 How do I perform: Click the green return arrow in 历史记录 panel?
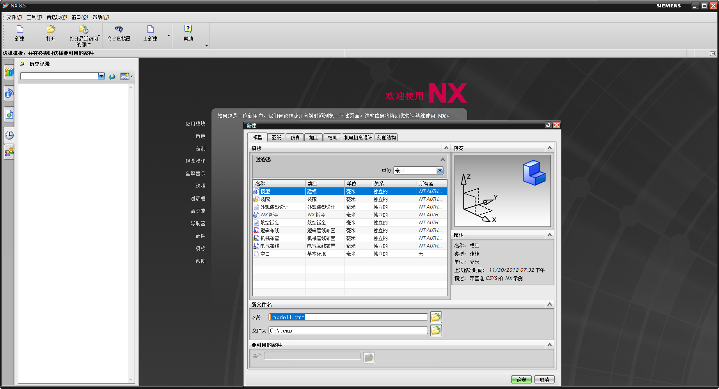pyautogui.click(x=112, y=77)
